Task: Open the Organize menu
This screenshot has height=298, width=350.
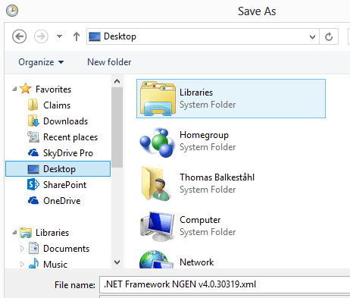Action: [x=41, y=62]
